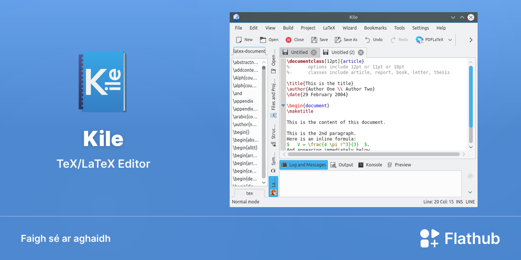Open the LaTeX menu
The image size is (521, 260).
click(329, 28)
